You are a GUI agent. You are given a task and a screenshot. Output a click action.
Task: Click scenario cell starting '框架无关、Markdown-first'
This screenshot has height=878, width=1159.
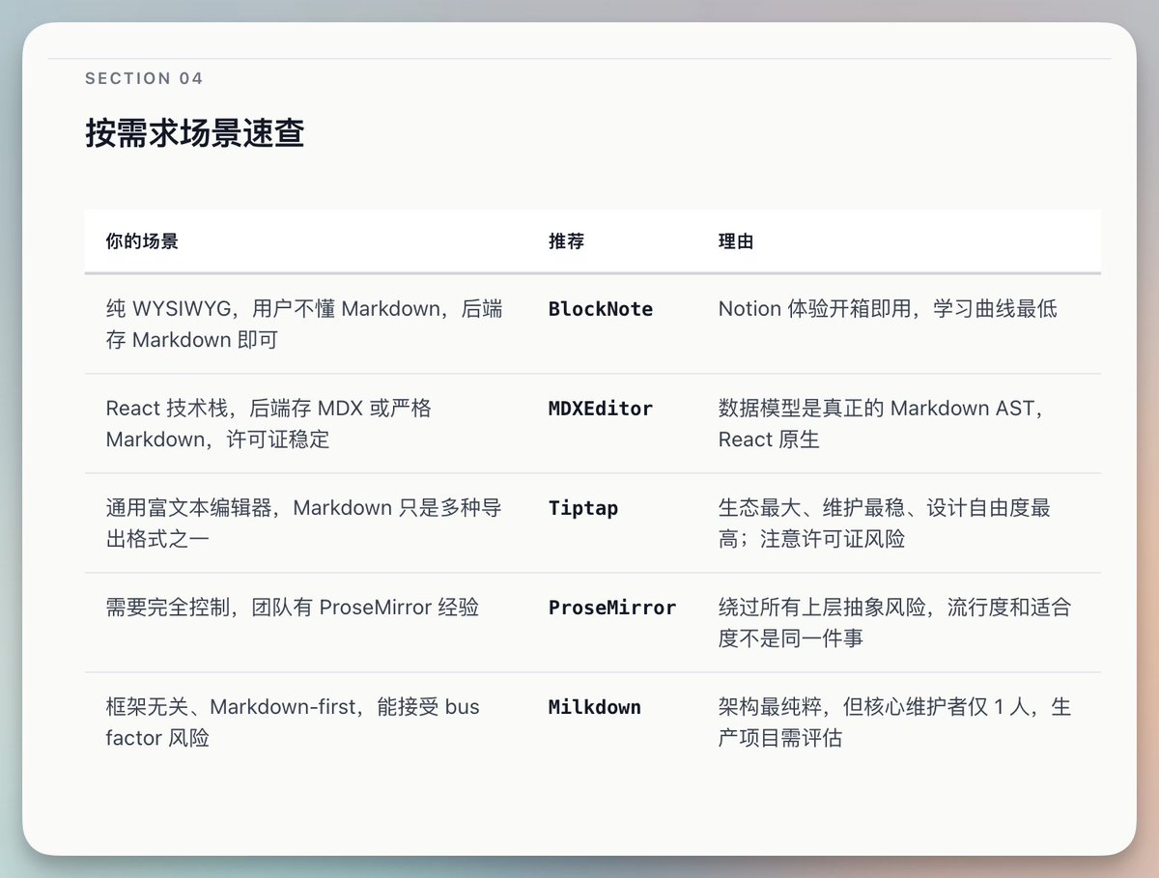pos(293,722)
